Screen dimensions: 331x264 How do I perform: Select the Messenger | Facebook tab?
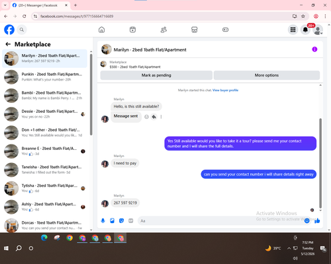40,5
